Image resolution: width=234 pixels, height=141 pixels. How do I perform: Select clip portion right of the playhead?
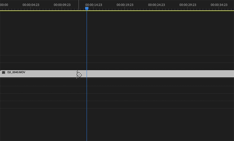[161, 74]
